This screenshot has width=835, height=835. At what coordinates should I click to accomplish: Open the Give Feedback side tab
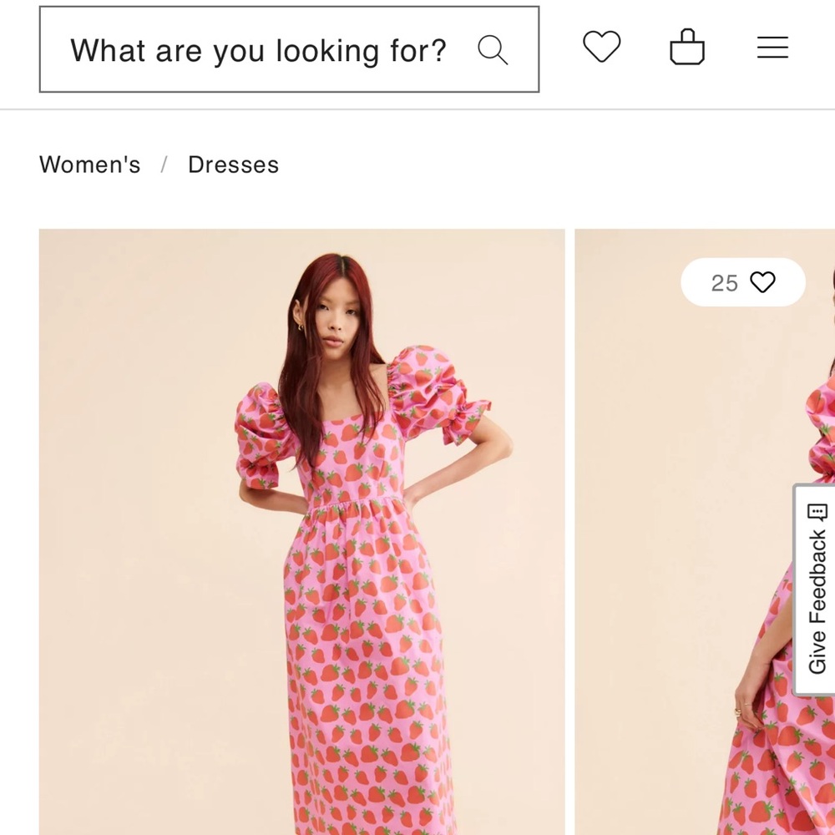tap(816, 589)
